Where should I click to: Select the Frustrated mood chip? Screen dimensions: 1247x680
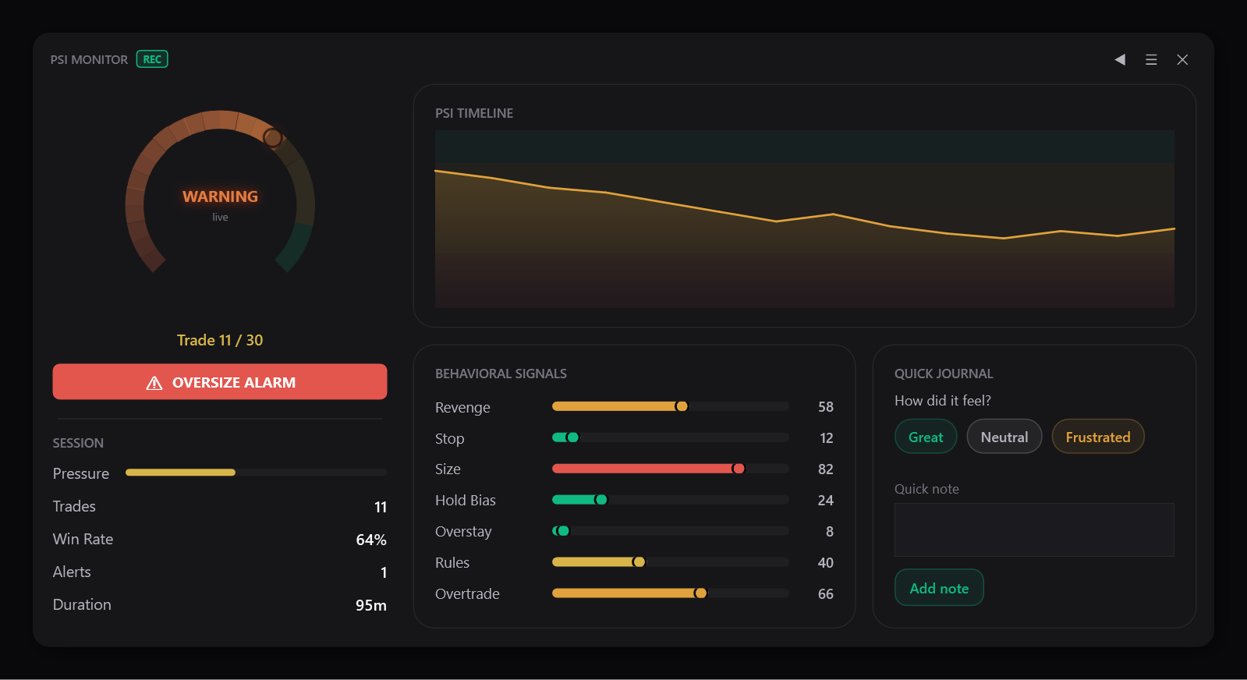point(1098,437)
